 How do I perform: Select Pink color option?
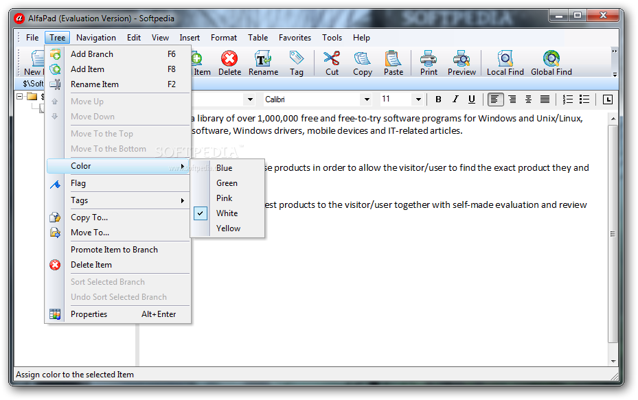pyautogui.click(x=228, y=198)
